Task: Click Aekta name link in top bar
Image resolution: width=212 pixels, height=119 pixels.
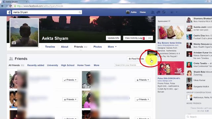Action: pos(133,12)
